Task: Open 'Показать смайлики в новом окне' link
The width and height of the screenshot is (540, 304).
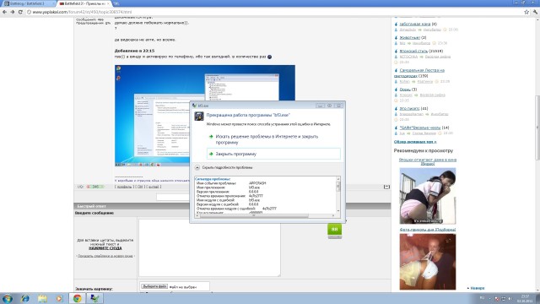Action: point(105,256)
